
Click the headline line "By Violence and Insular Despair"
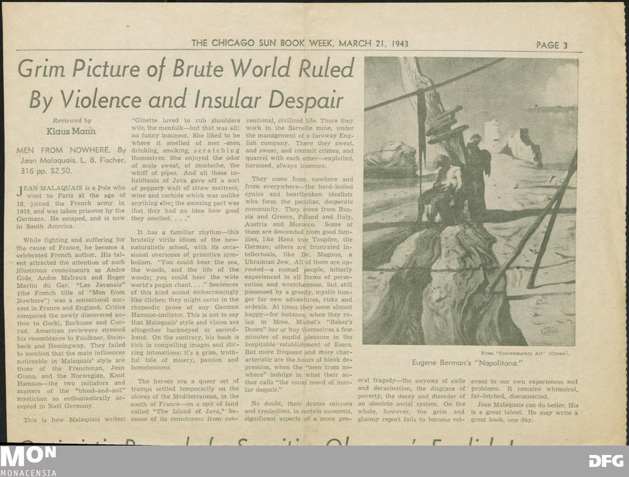(186, 99)
